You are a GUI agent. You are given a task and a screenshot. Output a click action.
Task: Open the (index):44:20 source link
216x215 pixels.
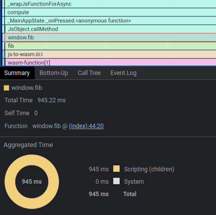pyautogui.click(x=86, y=126)
